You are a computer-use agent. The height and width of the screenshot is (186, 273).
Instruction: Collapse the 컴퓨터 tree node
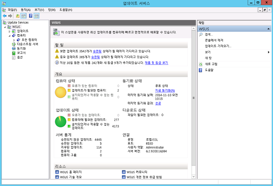(x=10, y=35)
